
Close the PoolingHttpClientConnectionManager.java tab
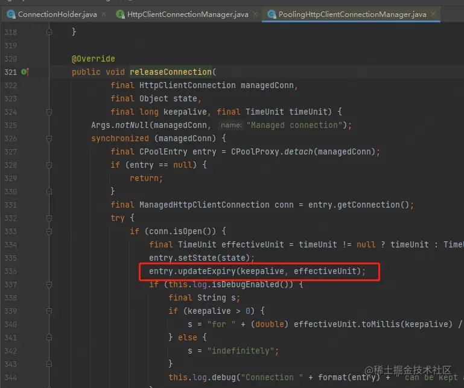433,14
